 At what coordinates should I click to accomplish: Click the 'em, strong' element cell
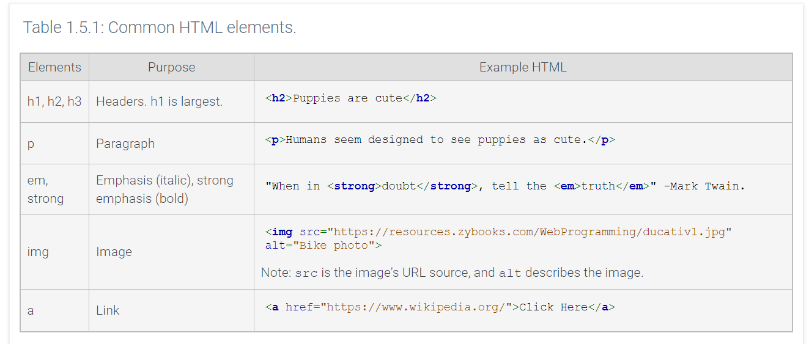pos(45,189)
